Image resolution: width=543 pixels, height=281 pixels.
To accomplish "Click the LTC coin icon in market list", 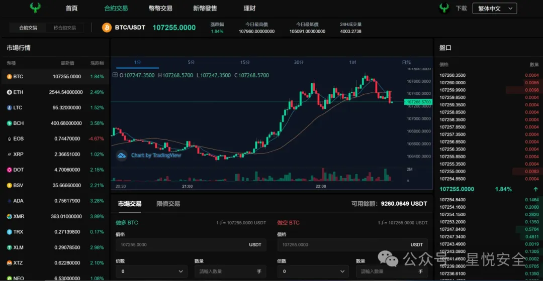I will (10, 108).
